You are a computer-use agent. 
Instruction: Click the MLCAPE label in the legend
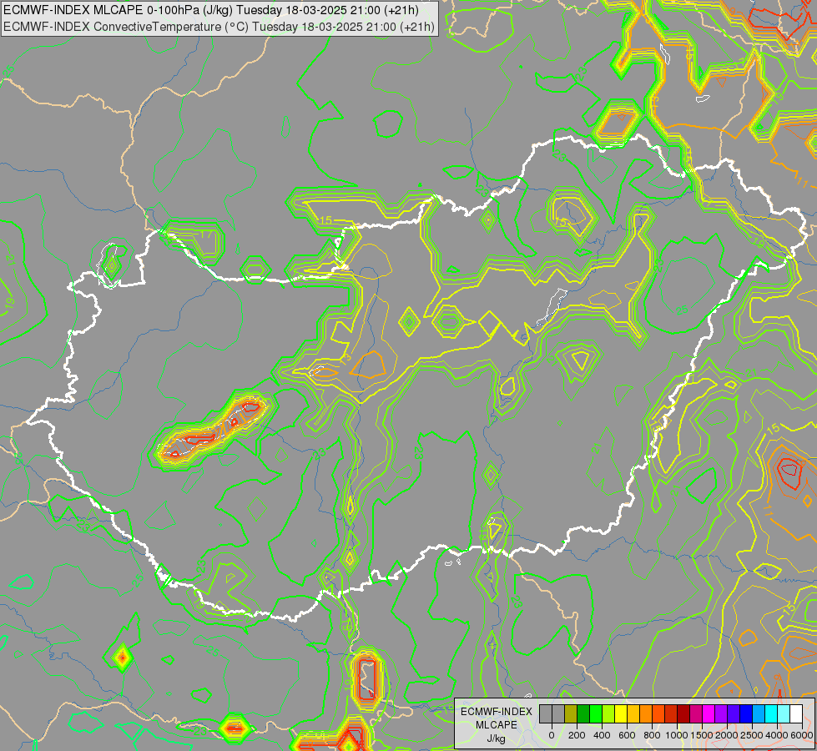497,725
